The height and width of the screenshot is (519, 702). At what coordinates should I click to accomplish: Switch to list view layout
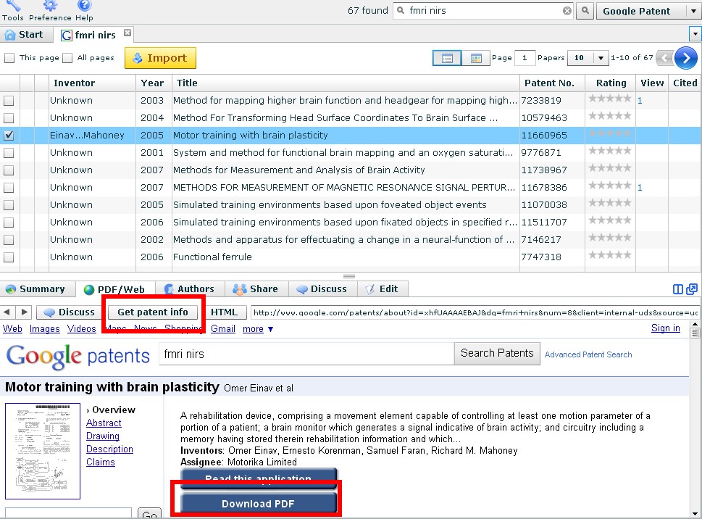point(447,58)
